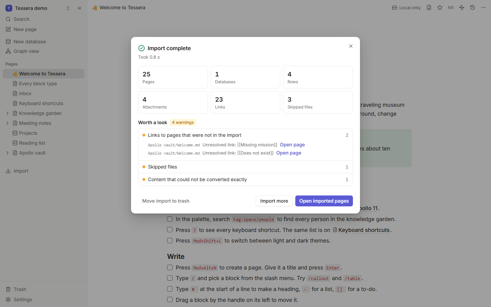Open the Inbox page
491x307 pixels.
click(43, 93)
